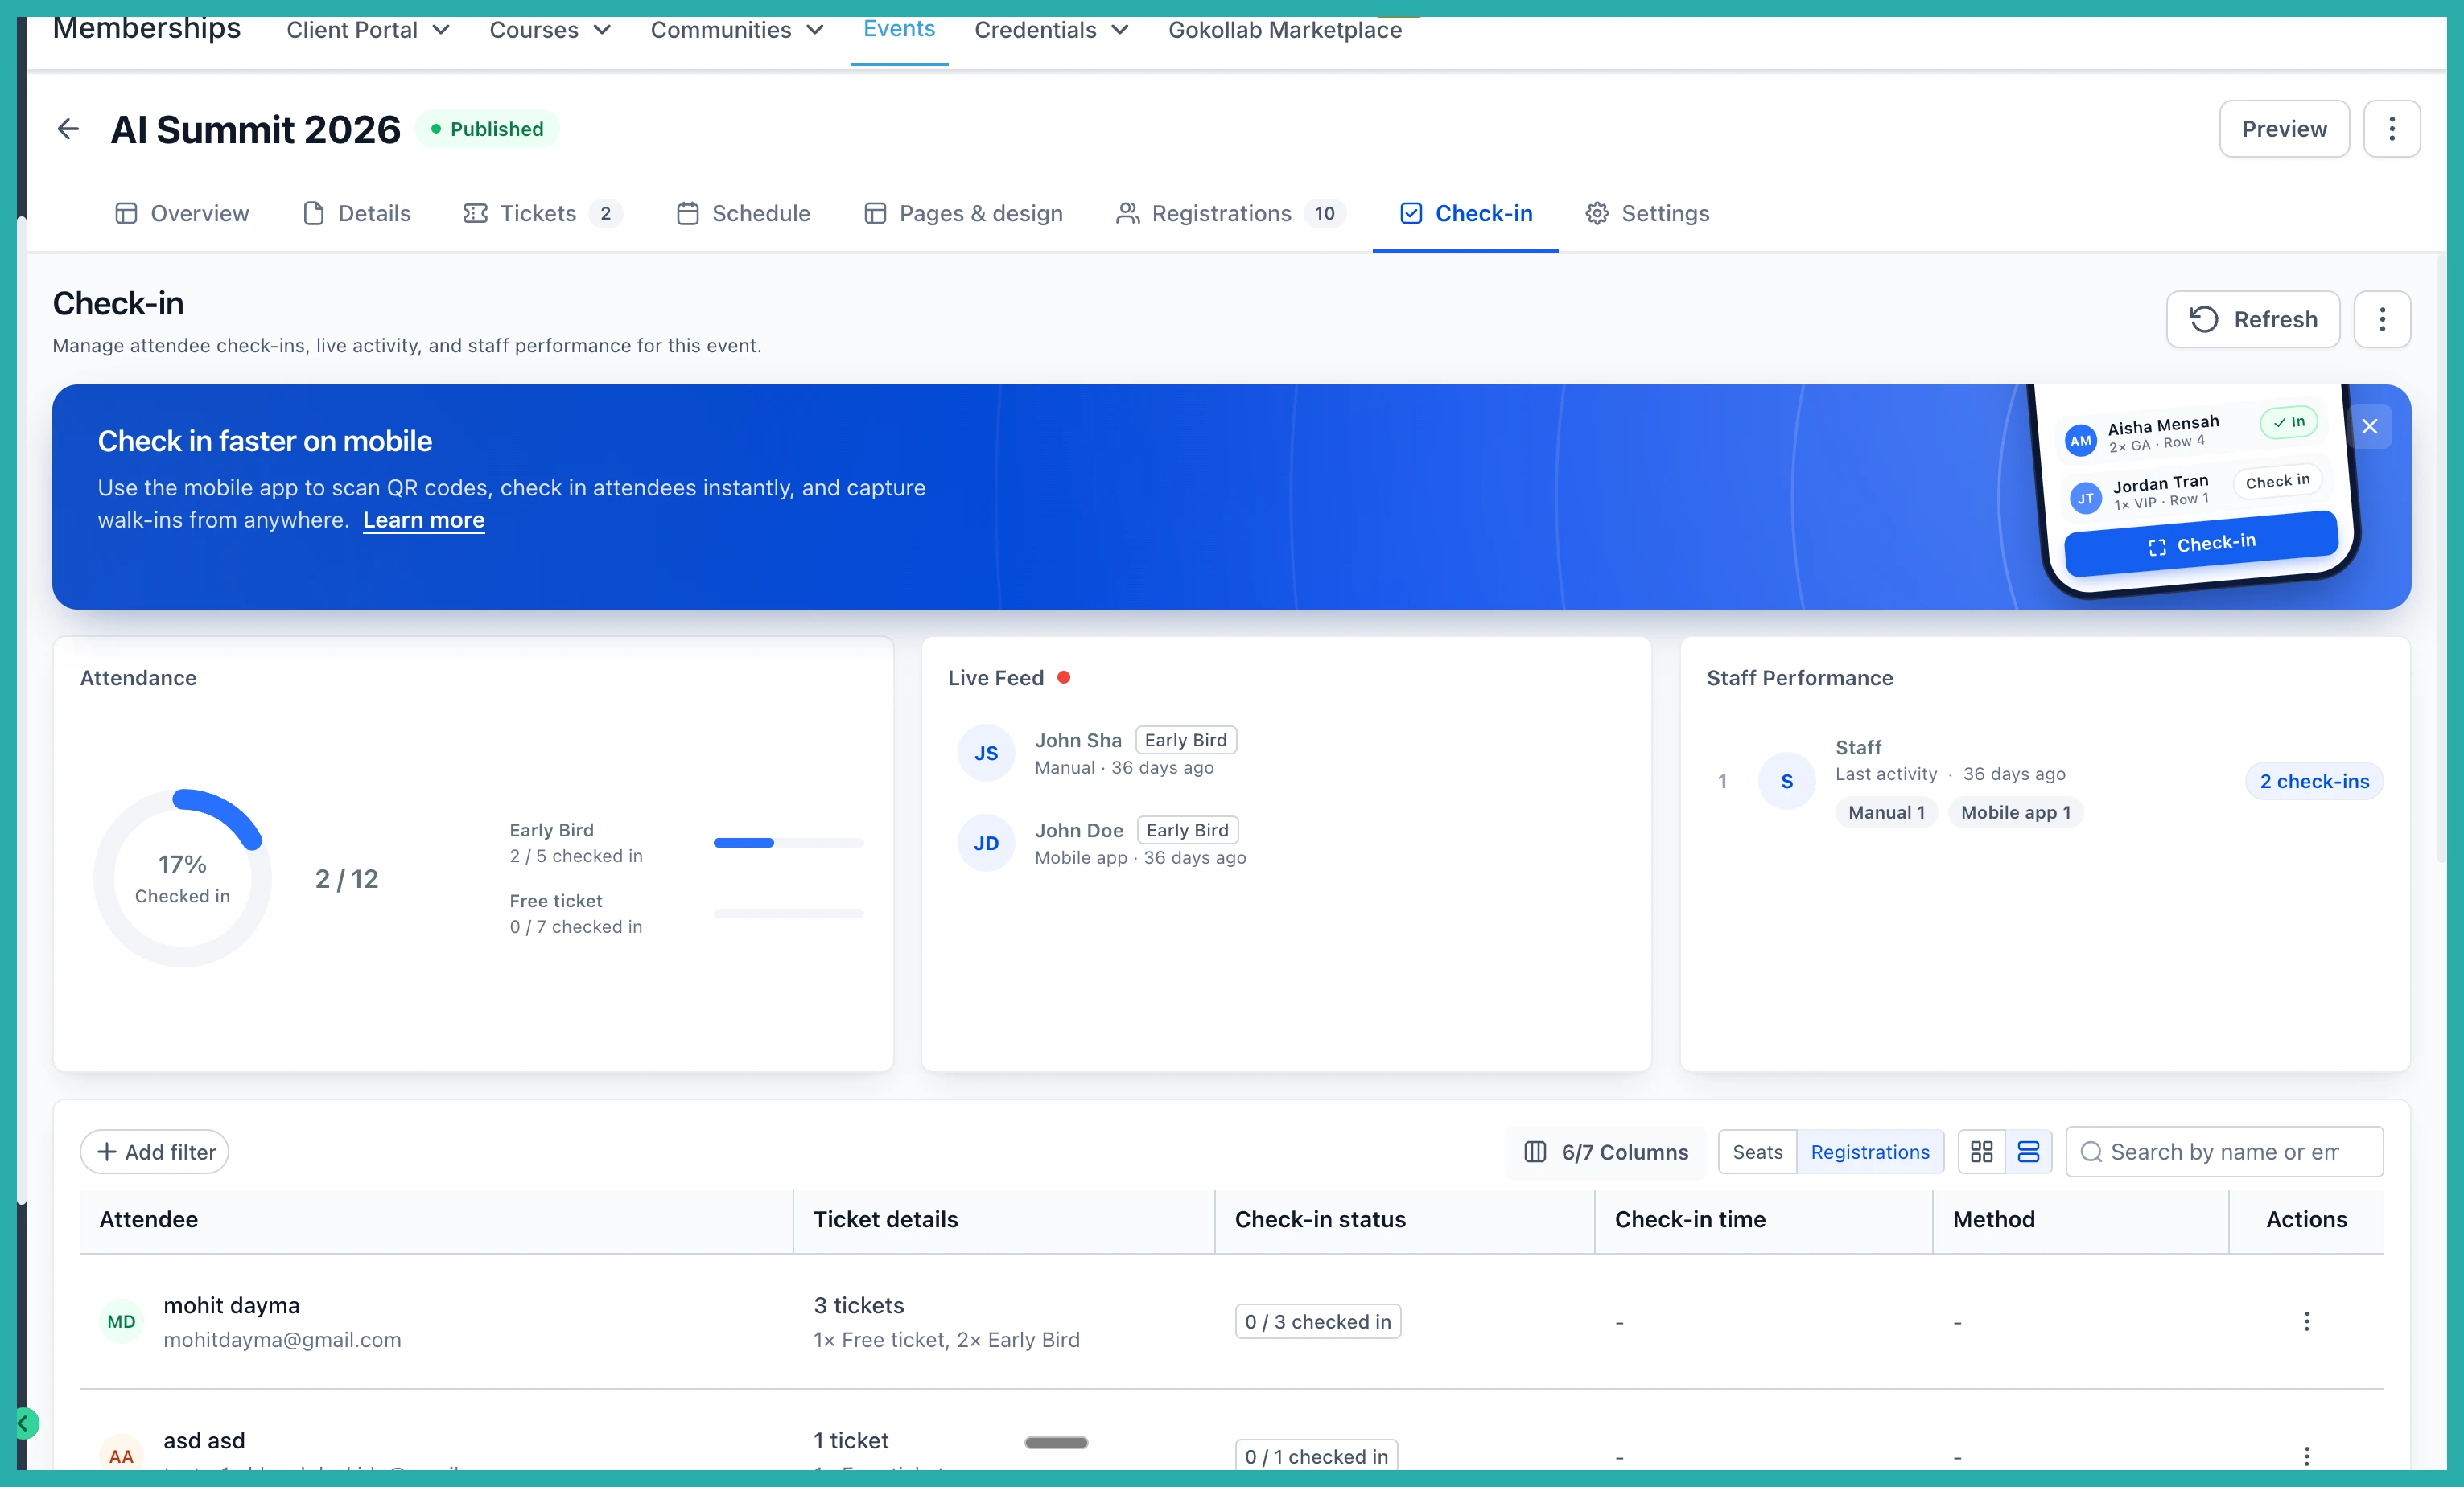Click the Memberships navigation item

click(147, 28)
